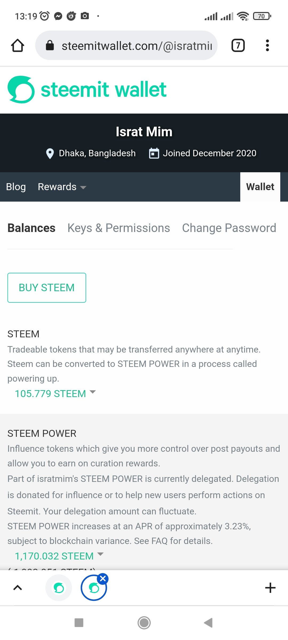The image size is (288, 640).
Task: Tap the Android back button
Action: click(208, 623)
